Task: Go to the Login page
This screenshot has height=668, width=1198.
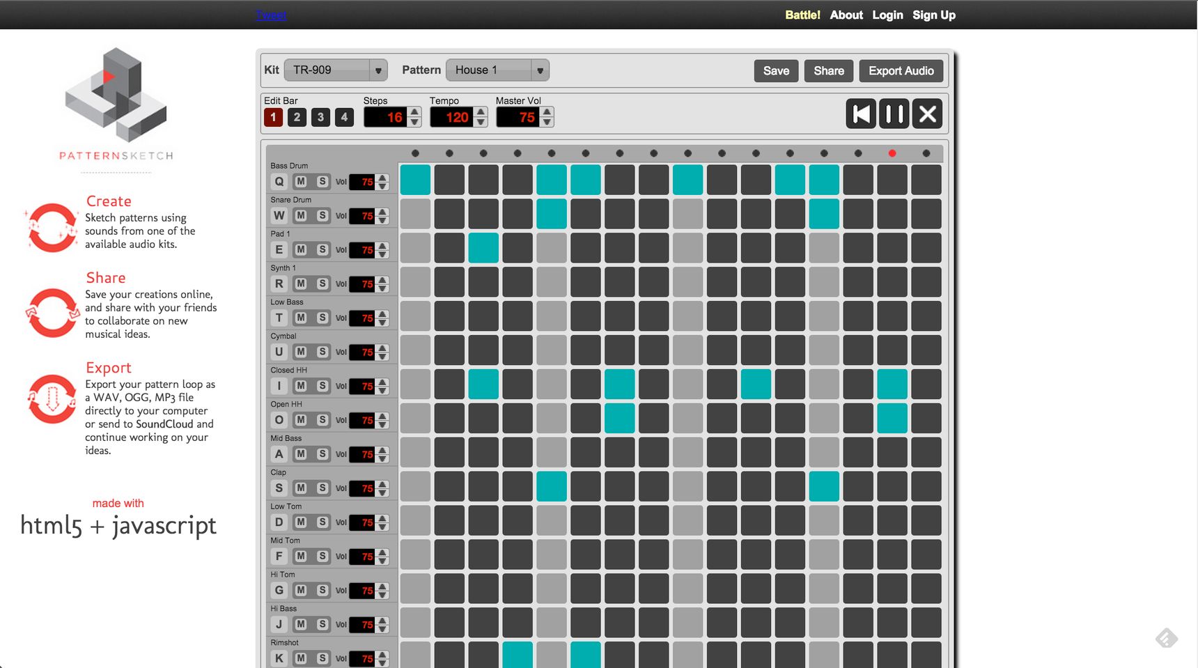Action: [887, 15]
